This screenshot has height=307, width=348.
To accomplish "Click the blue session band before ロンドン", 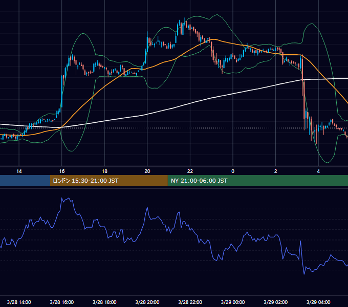I will [25, 181].
